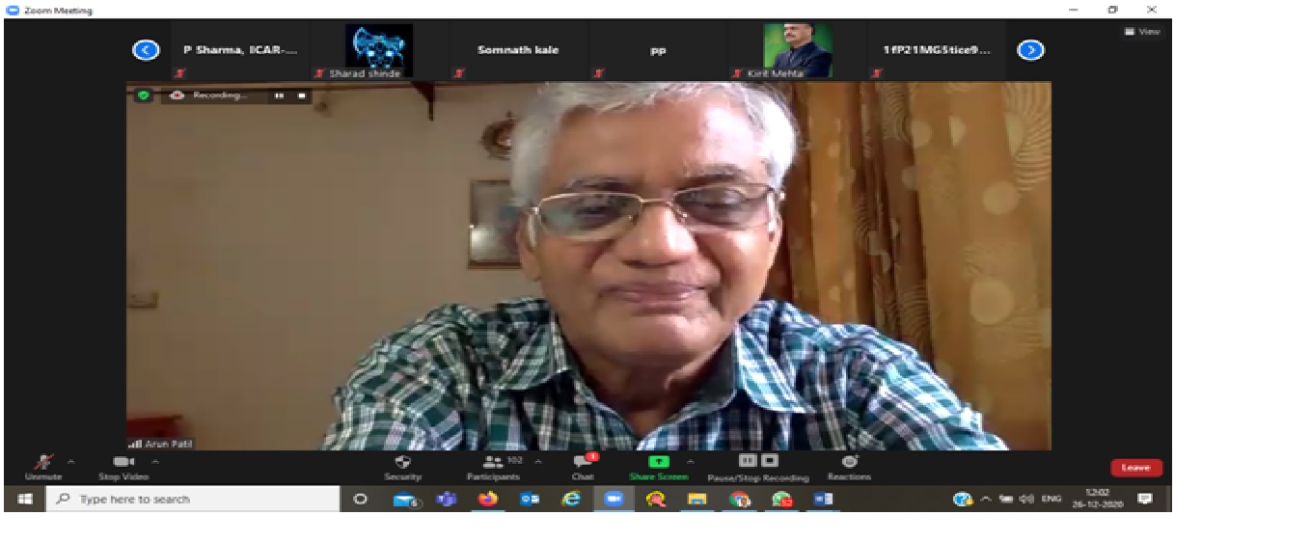Open the Chat panel
1311x542 pixels.
(583, 467)
